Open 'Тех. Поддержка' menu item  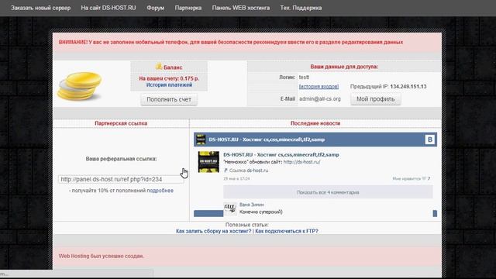[x=301, y=8]
